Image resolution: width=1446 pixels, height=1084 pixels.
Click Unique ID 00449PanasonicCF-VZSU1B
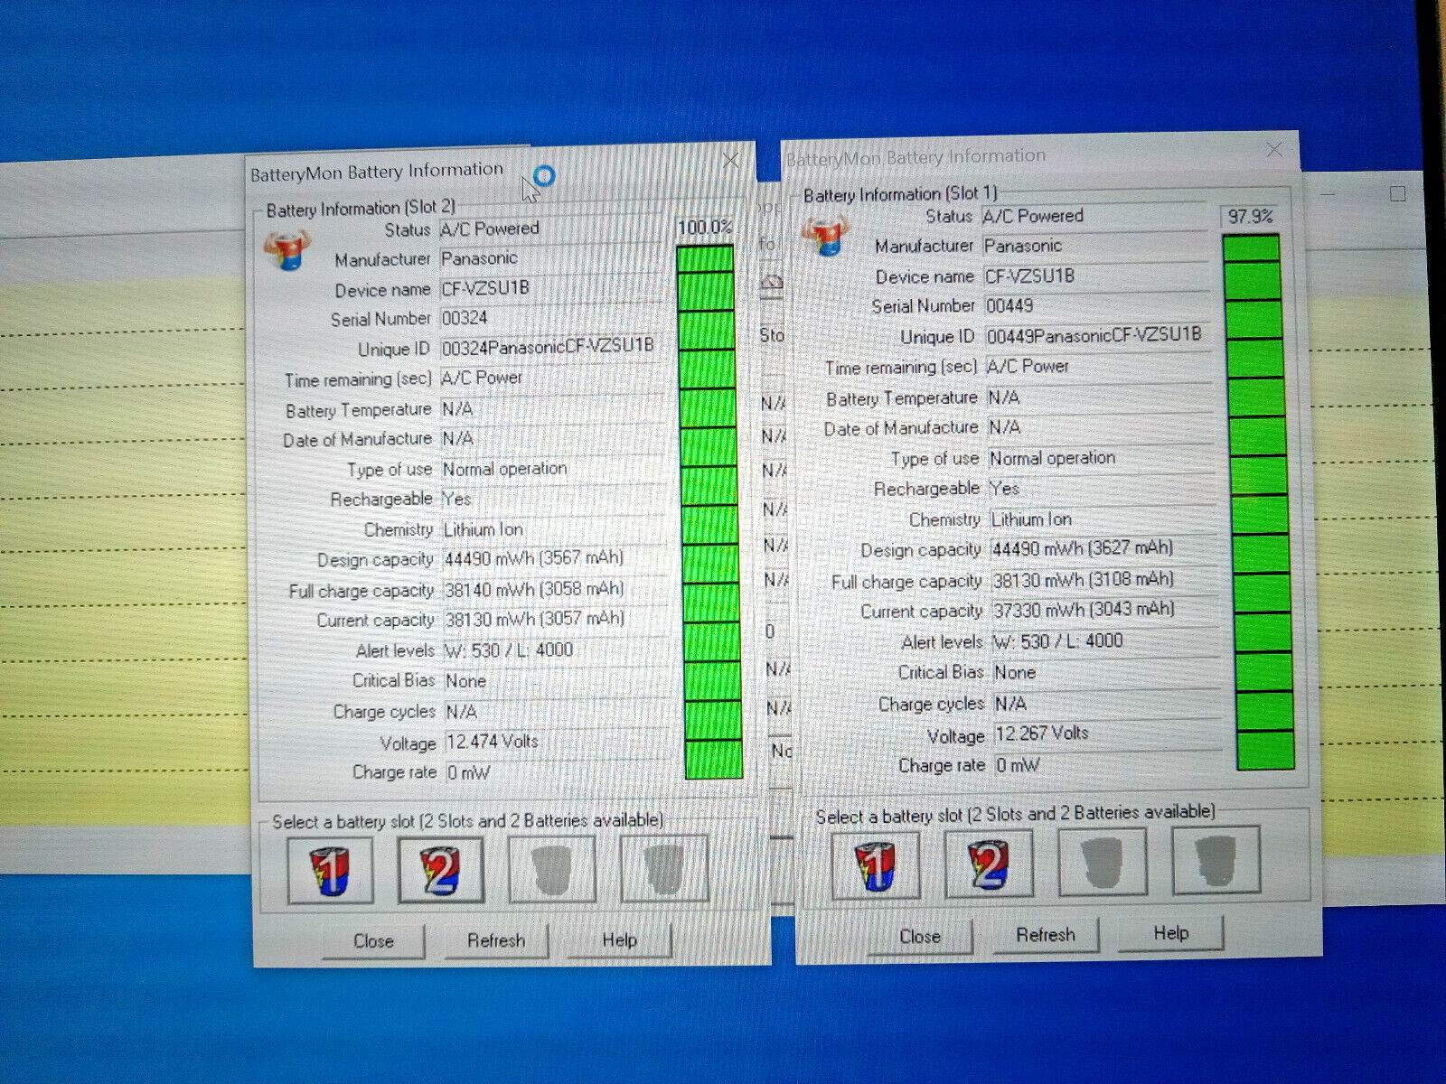1097,335
